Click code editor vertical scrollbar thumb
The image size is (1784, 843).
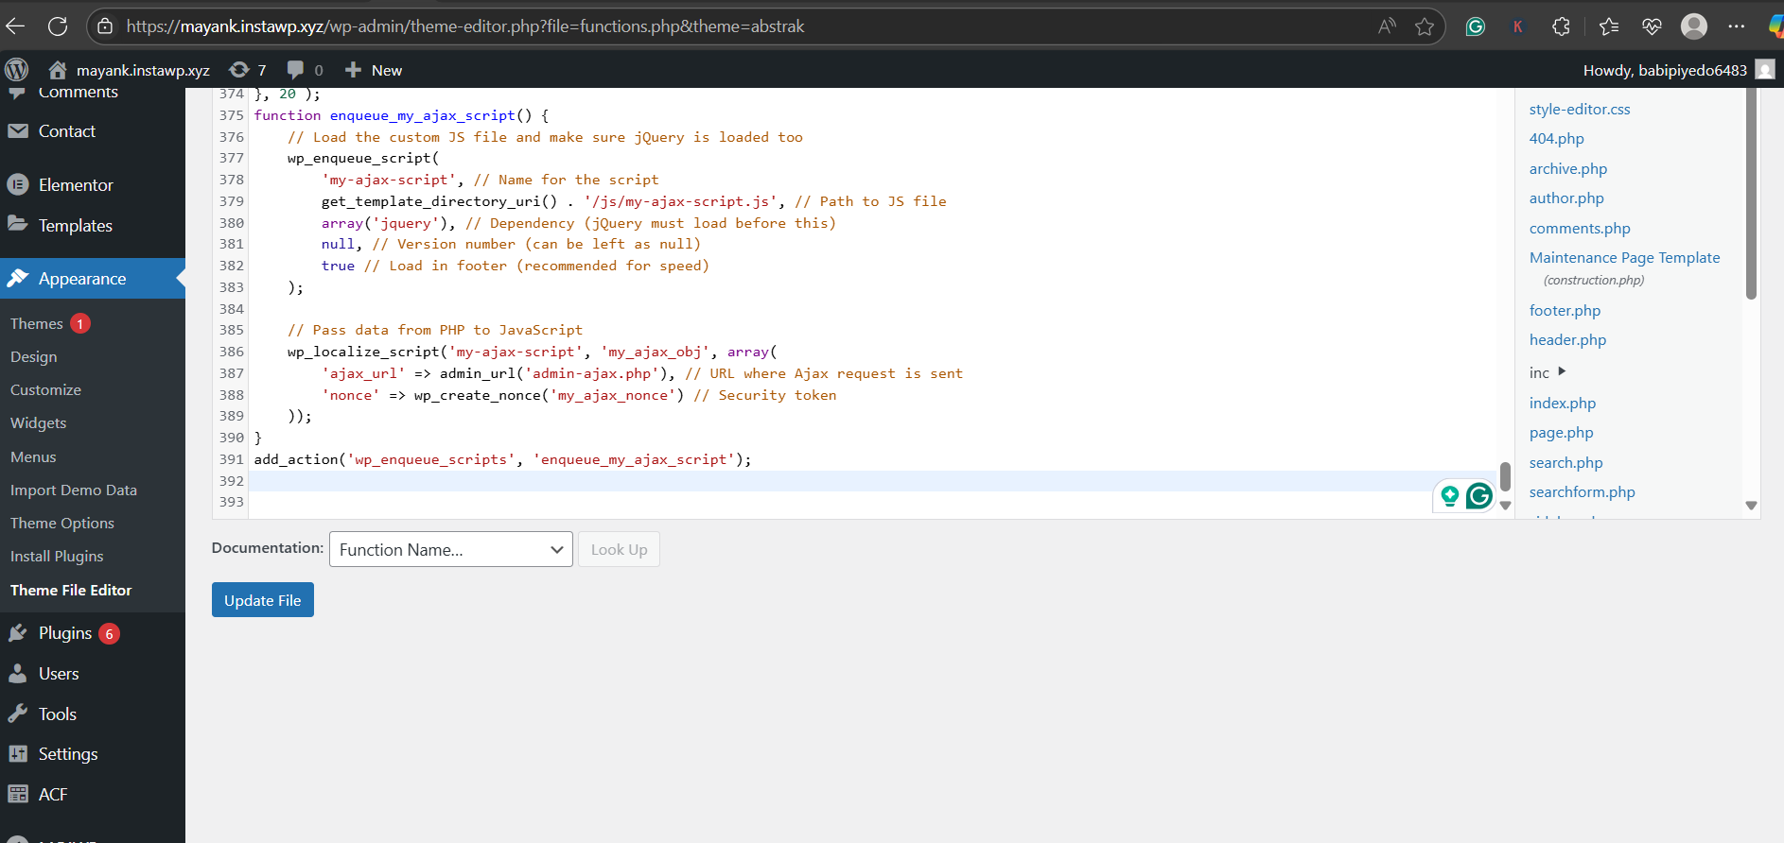click(x=1505, y=476)
